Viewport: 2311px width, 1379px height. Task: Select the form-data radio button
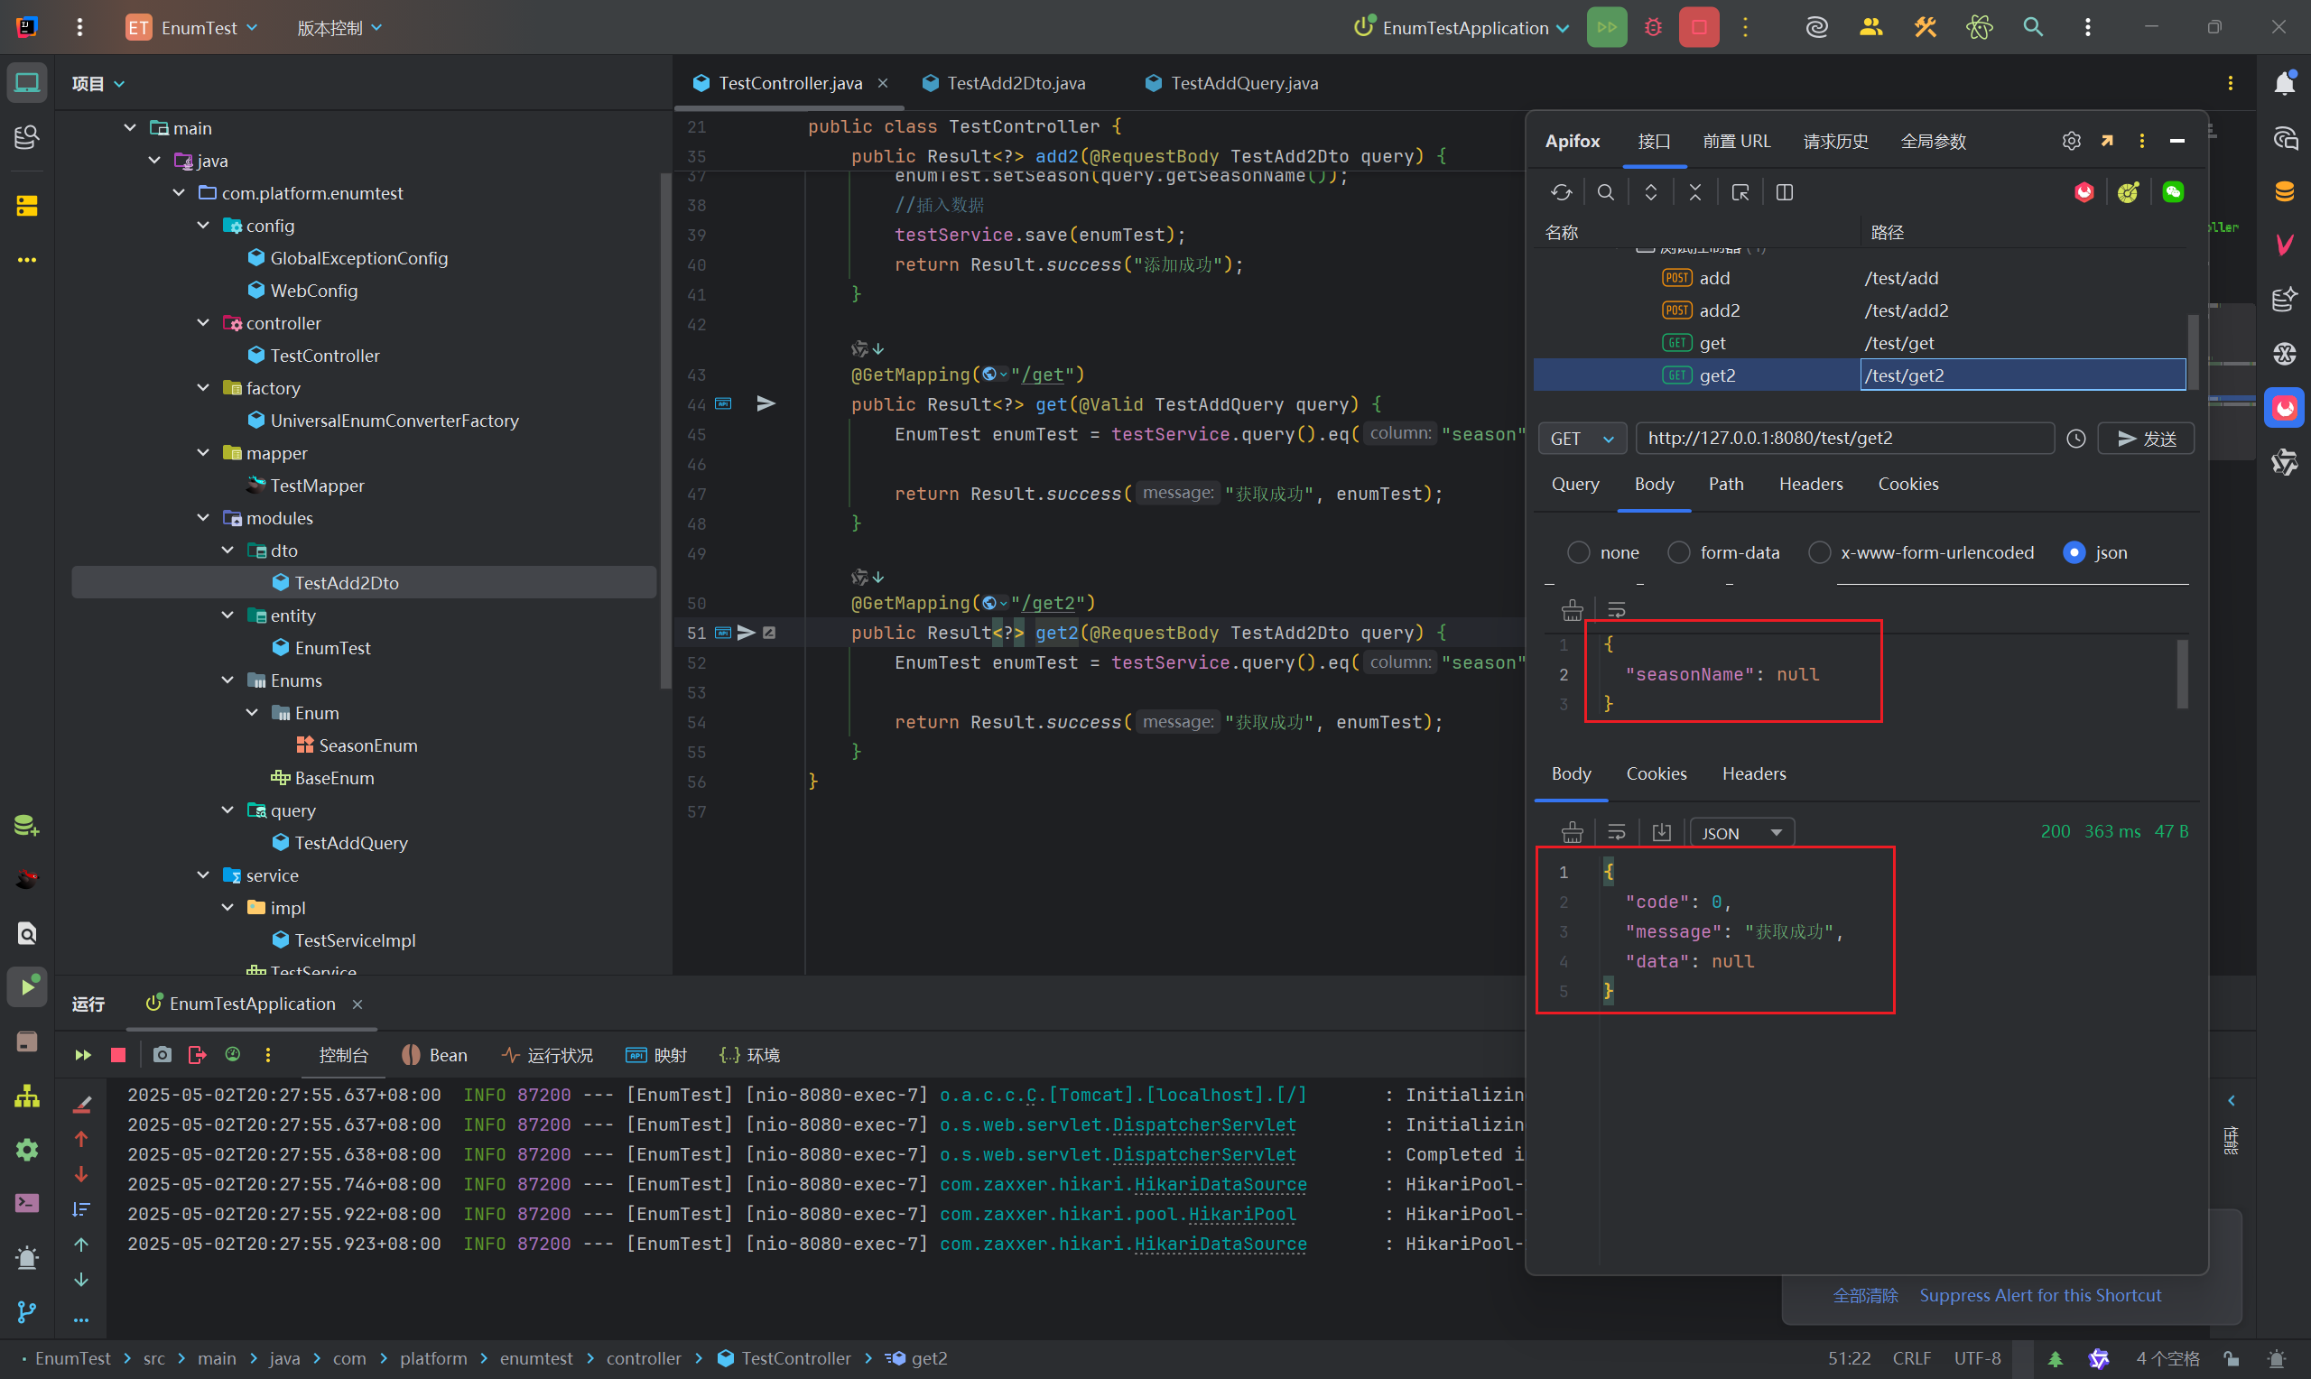pyautogui.click(x=1678, y=553)
